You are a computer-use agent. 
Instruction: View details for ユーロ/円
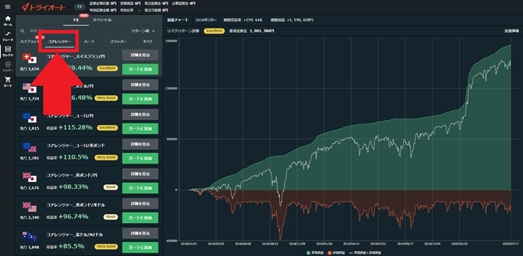coord(140,114)
